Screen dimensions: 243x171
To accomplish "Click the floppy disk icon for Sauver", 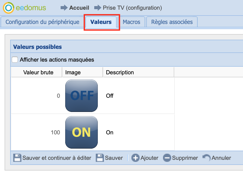I will [x=100, y=158].
